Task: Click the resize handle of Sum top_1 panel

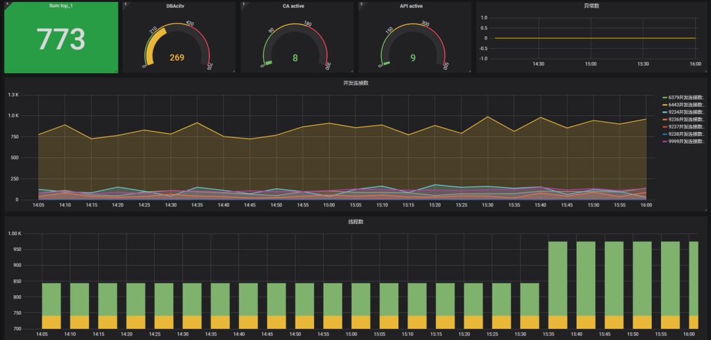Action: pos(116,71)
